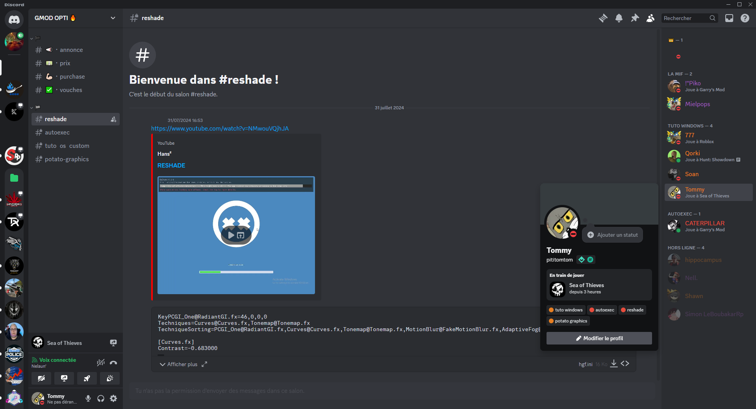The height and width of the screenshot is (409, 756).
Task: Click the create invite icon on reshade channel
Action: (x=113, y=119)
